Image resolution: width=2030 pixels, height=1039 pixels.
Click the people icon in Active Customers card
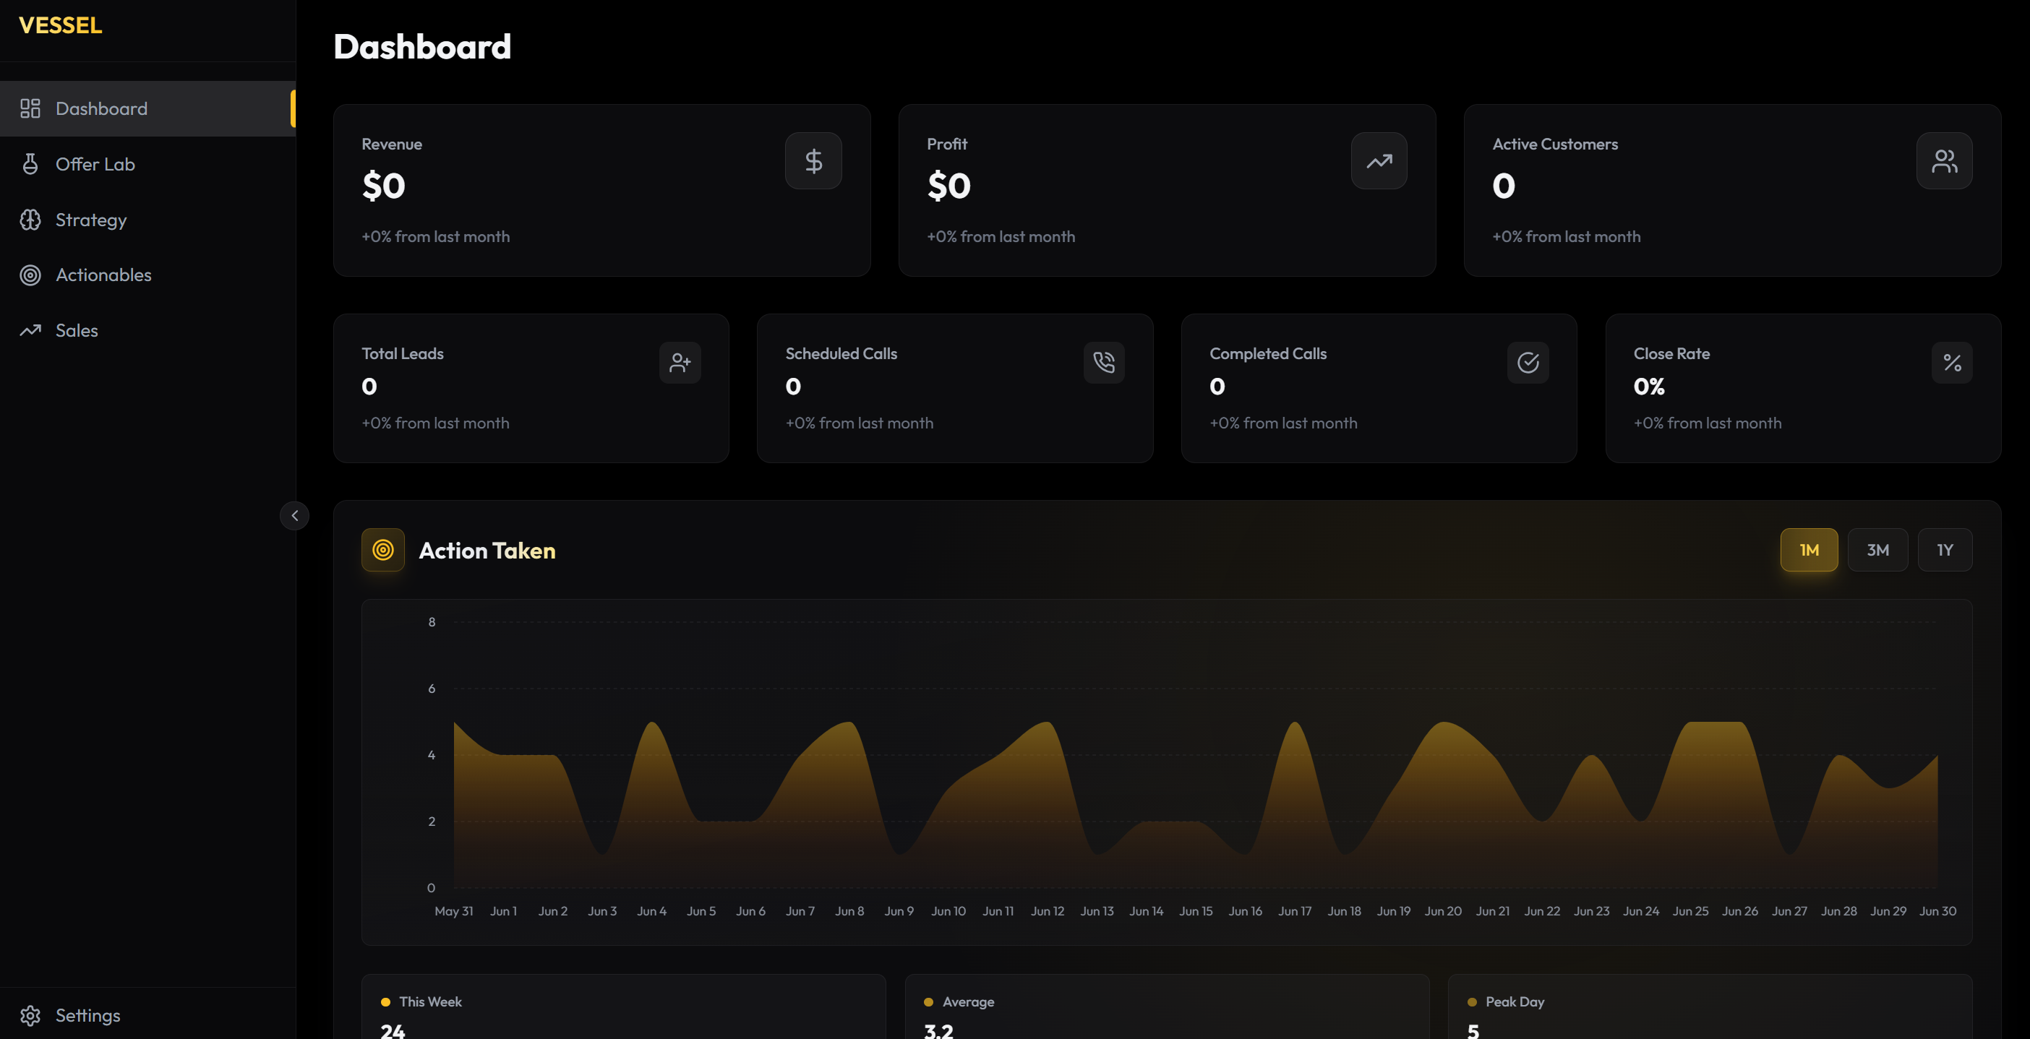click(x=1943, y=160)
